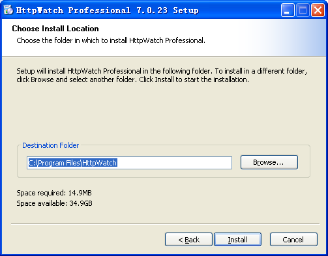Click the setup instruction paragraph text
This screenshot has width=328, height=256.
coord(162,75)
